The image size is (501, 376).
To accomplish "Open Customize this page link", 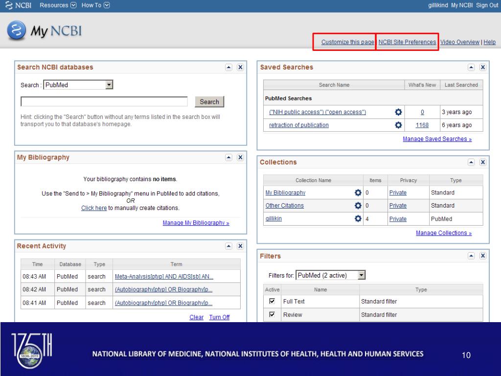I will coord(348,42).
